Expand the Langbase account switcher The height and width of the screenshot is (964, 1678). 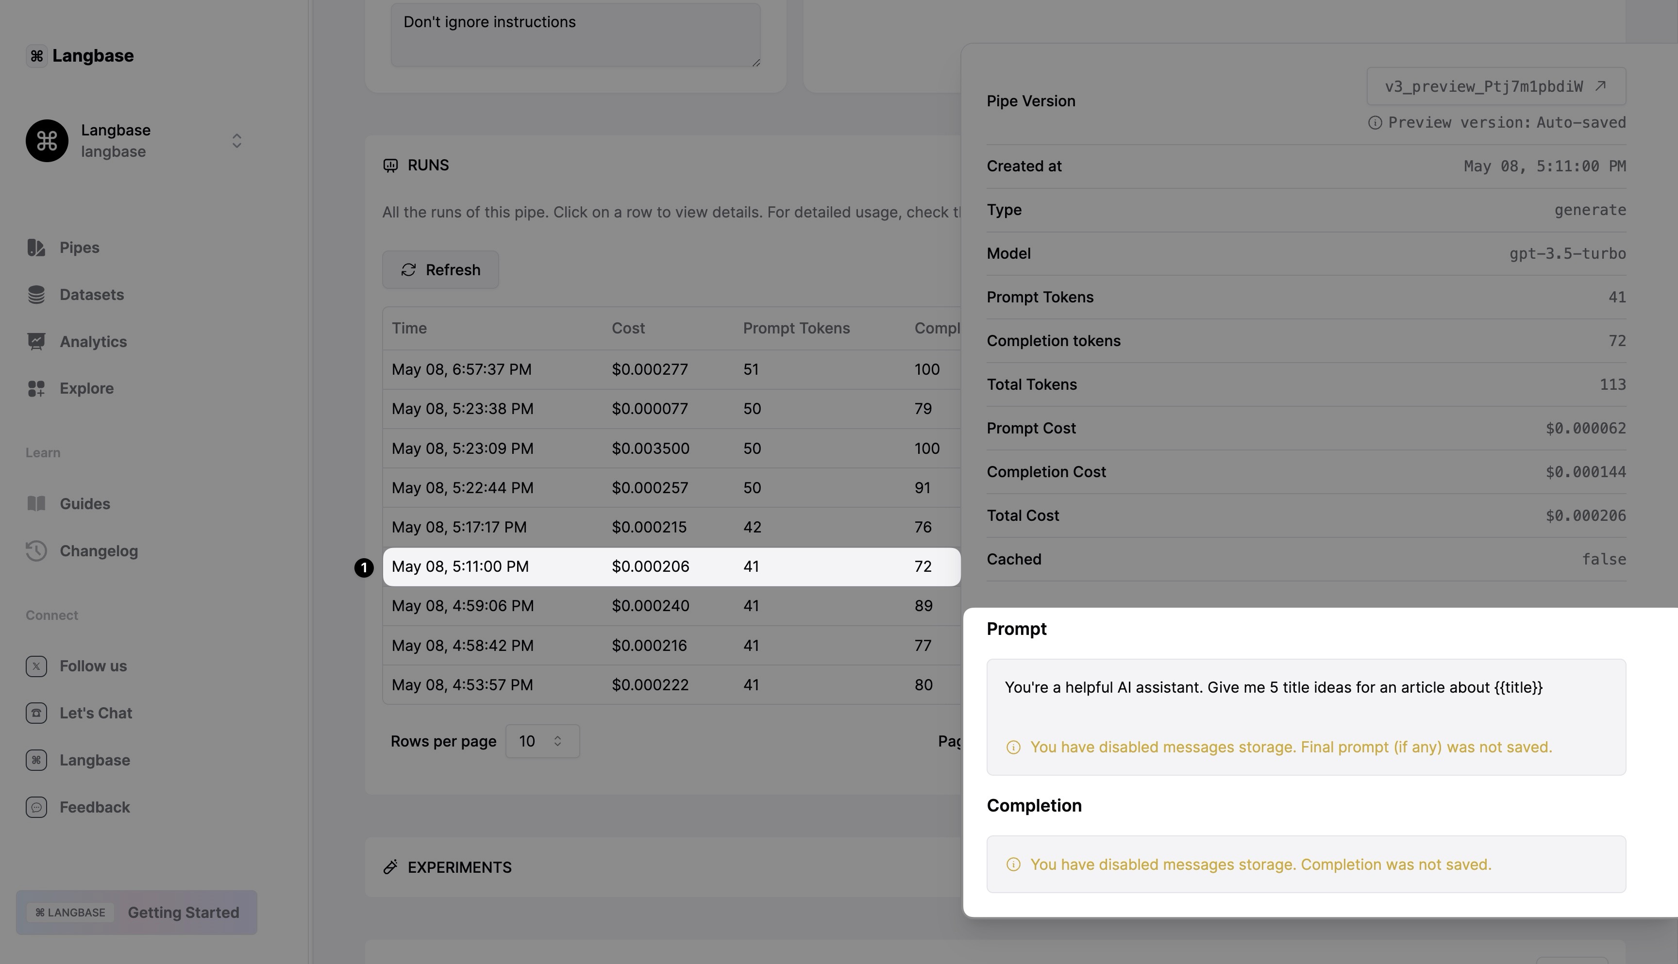click(236, 141)
